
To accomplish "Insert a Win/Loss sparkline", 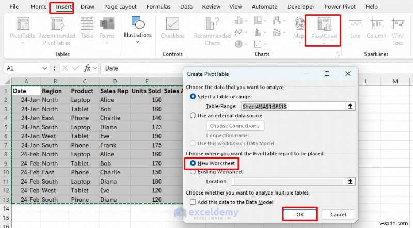I will pyautogui.click(x=398, y=31).
